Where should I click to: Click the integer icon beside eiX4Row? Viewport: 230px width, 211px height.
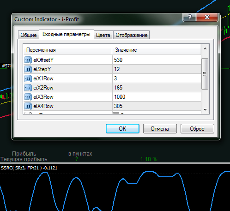pos(28,106)
